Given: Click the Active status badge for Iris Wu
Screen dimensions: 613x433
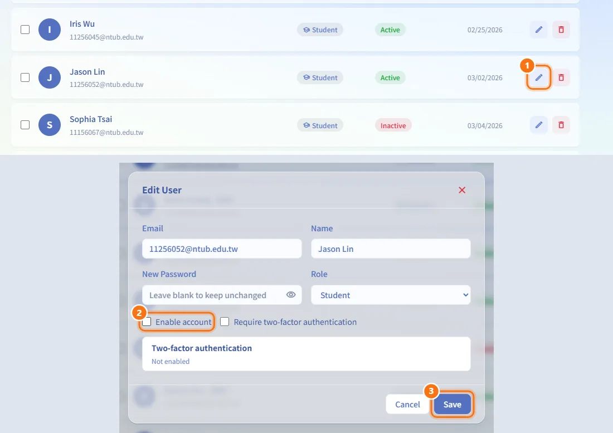Looking at the screenshot, I should [x=390, y=30].
